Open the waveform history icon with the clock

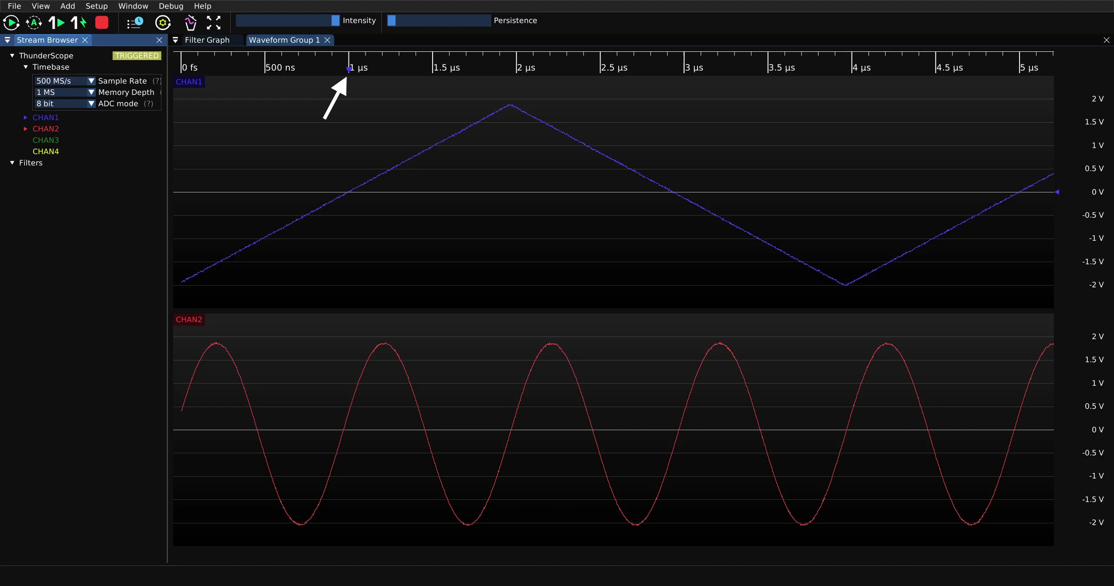click(135, 23)
